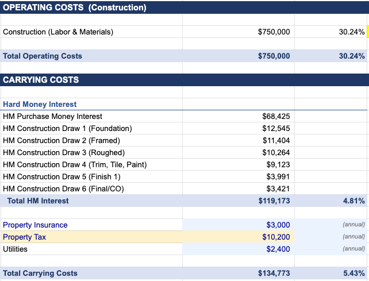Select the HM Purchase Money Interest $68,425 value
This screenshot has height=281, width=369.
click(x=239, y=116)
